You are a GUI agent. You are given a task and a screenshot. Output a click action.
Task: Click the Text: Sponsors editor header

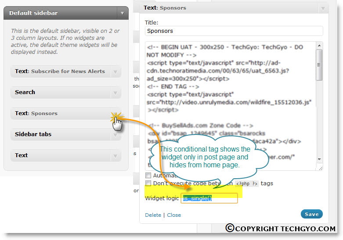coord(234,8)
